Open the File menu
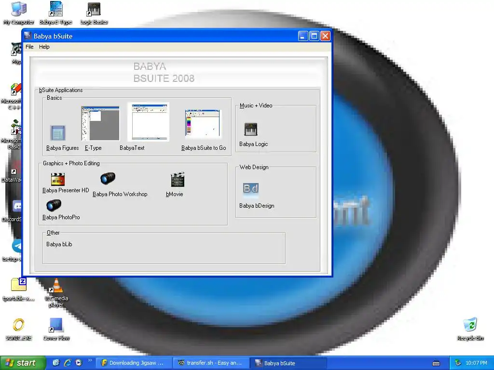Image resolution: width=494 pixels, height=370 pixels. (x=29, y=47)
